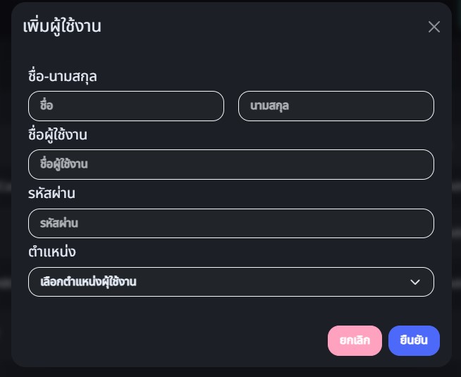
Task: Click the เพิ่มผู้ใช้งาน dialog title
Action: (x=62, y=27)
